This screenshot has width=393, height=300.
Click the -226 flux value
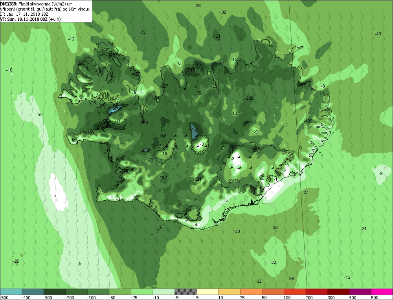[x=249, y=98]
